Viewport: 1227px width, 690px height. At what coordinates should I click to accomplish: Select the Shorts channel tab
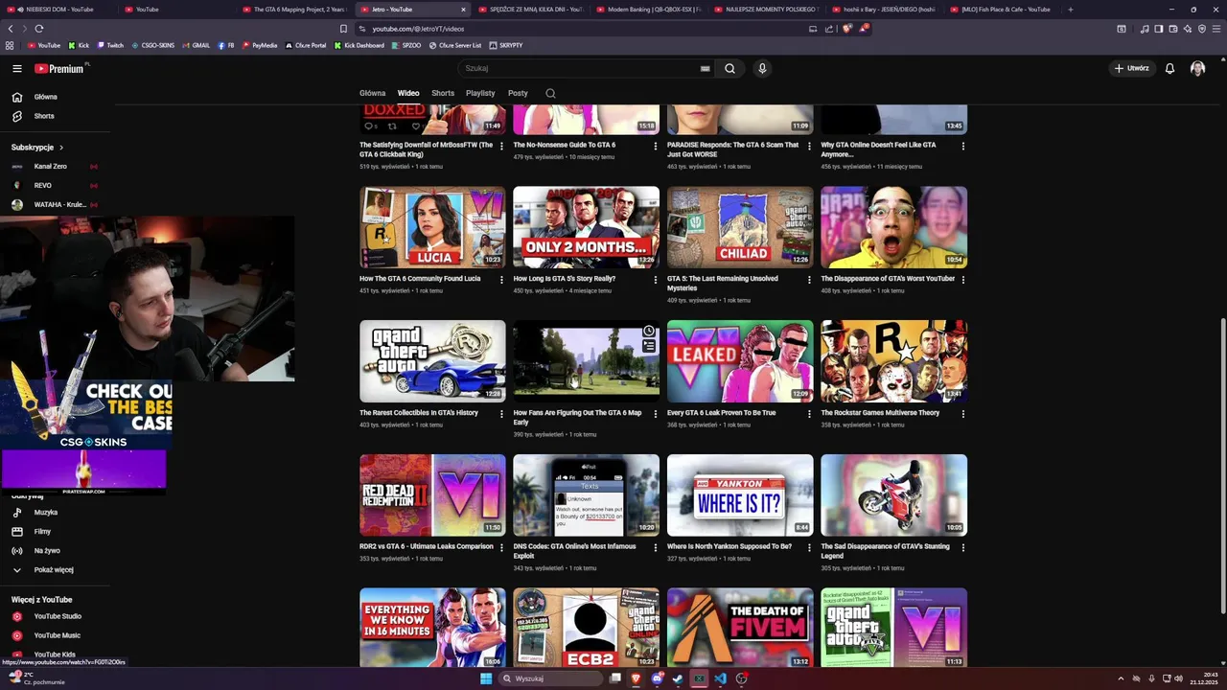pos(443,93)
